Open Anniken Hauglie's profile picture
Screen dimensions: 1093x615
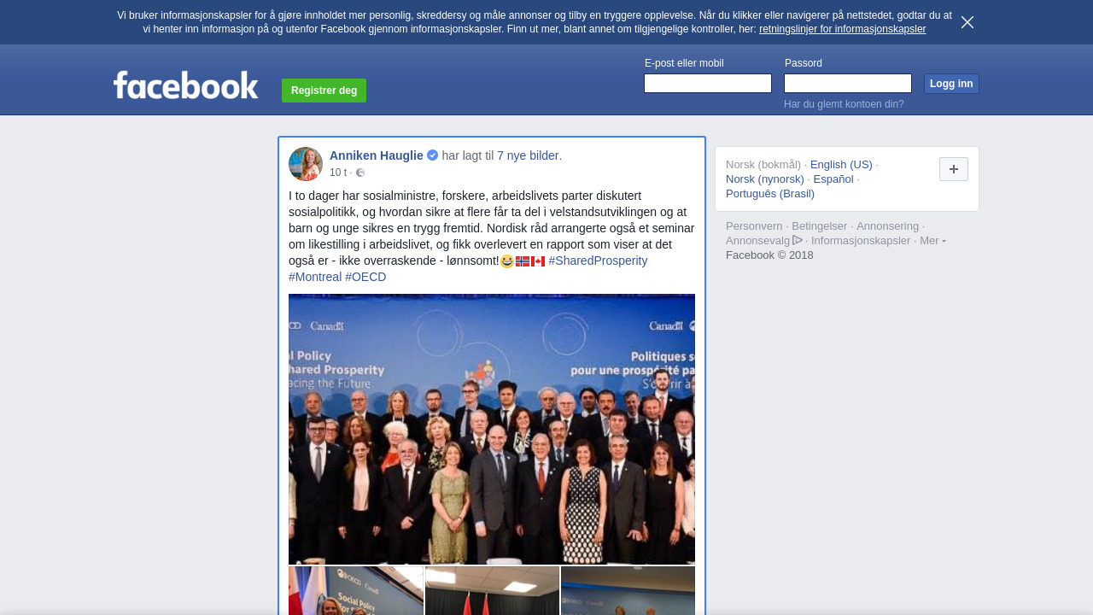[x=306, y=164]
